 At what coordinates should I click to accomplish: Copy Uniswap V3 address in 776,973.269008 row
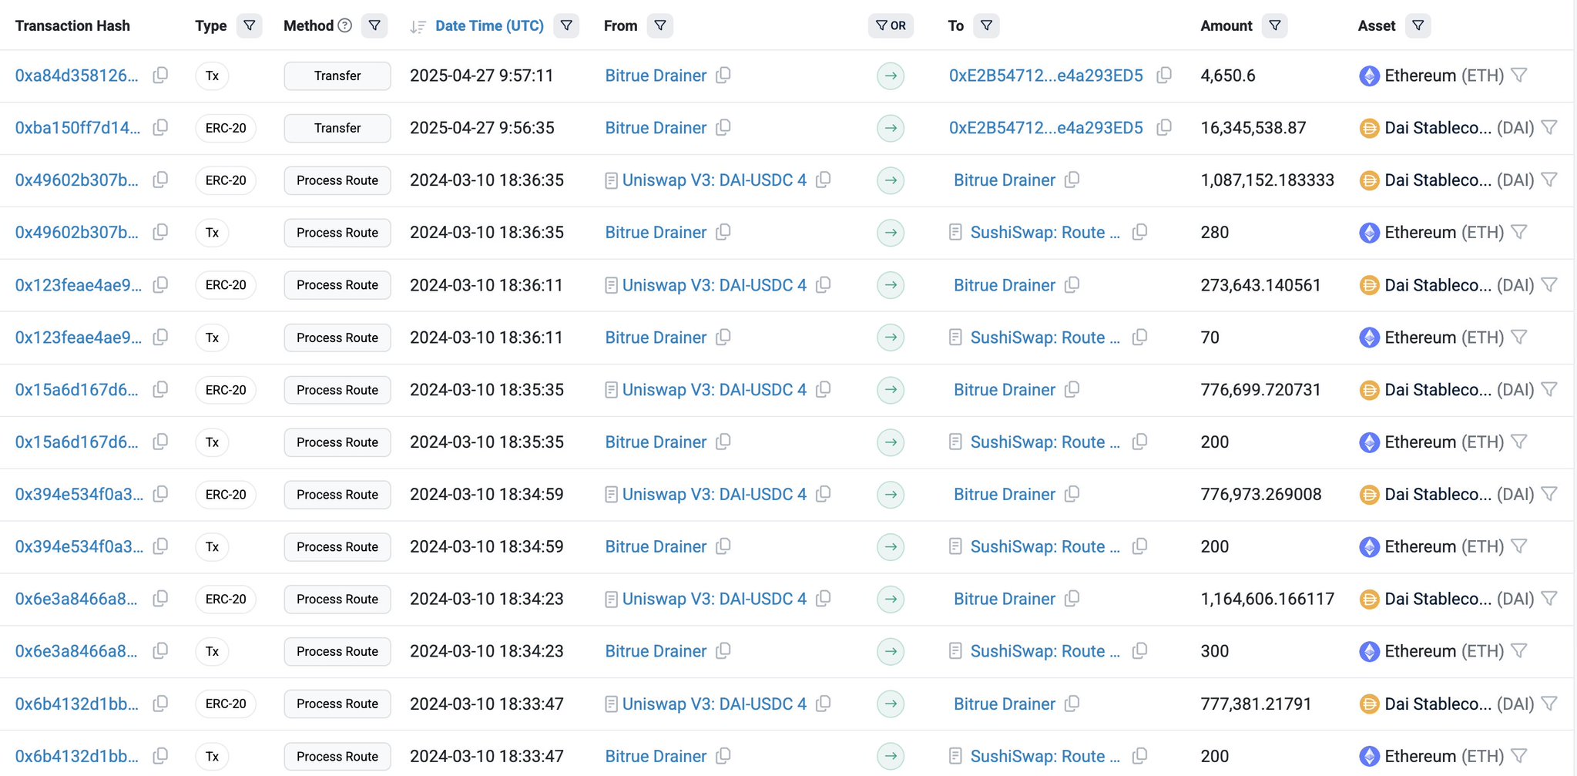824,494
